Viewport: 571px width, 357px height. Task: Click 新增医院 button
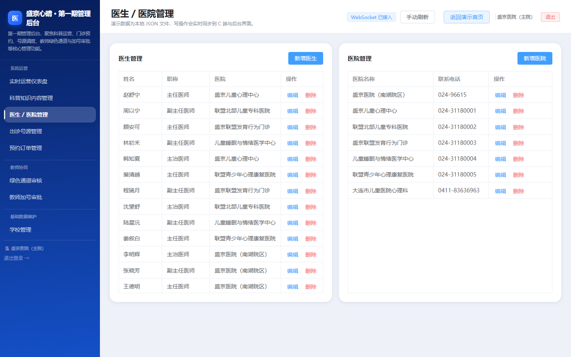coord(535,58)
